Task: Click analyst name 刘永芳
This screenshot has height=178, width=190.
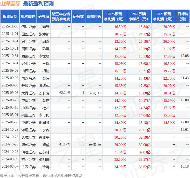Action: 44,93
